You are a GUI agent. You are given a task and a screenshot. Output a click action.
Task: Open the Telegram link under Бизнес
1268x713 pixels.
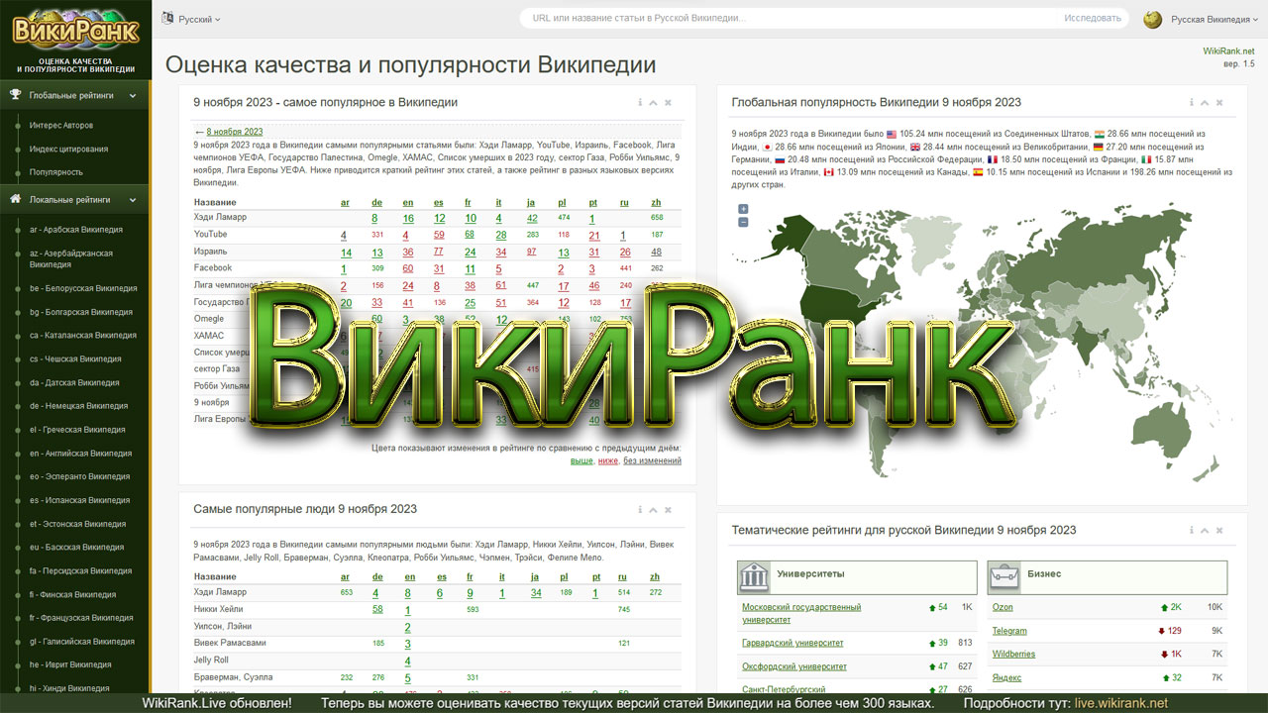(x=1009, y=631)
